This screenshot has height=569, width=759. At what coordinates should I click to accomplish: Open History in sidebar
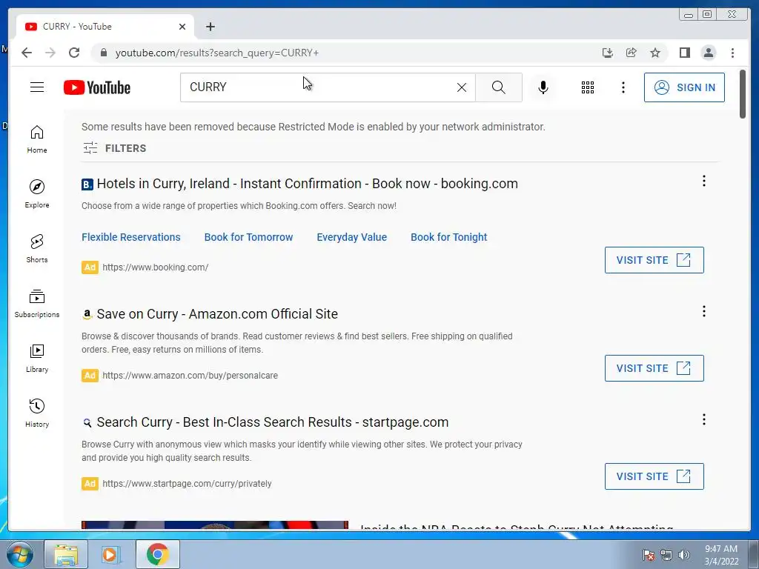point(37,413)
